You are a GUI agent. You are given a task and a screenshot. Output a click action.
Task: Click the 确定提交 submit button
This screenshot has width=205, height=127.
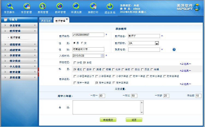pos(108,120)
